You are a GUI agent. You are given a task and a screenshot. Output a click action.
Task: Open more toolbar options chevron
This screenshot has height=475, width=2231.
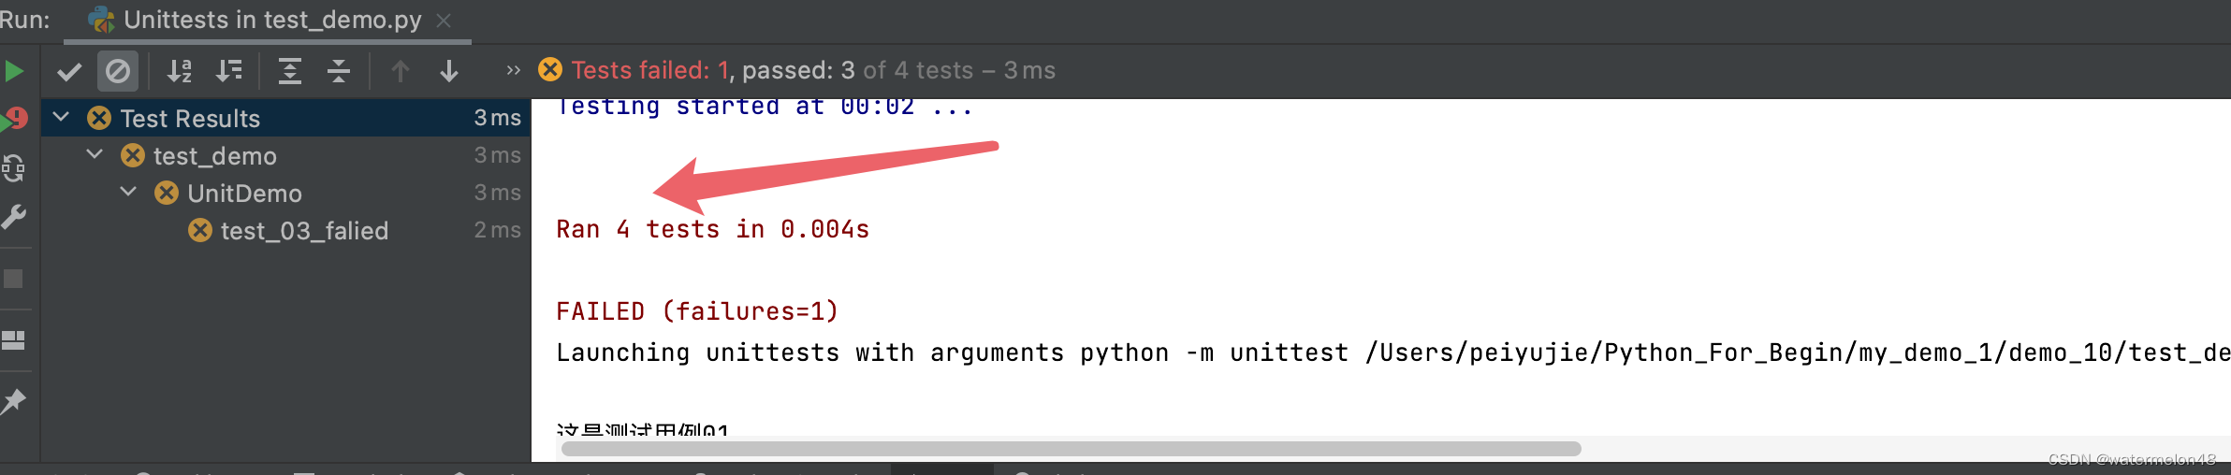(x=513, y=70)
